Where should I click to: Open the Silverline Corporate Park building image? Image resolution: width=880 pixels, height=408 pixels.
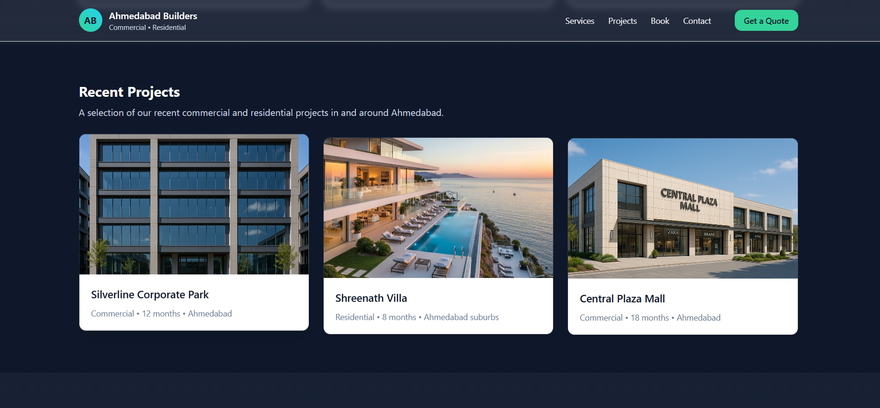tap(194, 204)
